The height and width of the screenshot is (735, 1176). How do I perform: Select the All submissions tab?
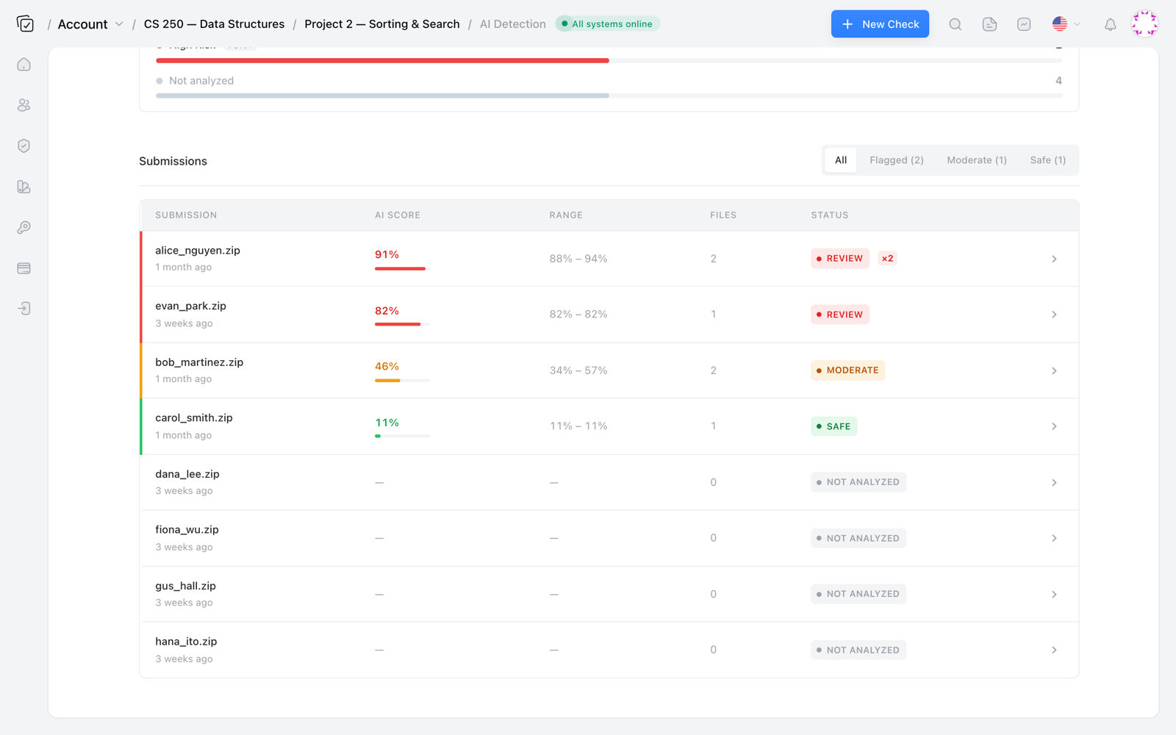[841, 160]
